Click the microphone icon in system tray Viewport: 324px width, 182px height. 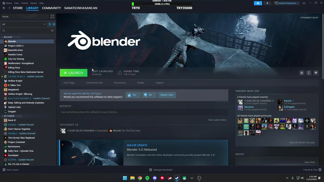pos(293,178)
